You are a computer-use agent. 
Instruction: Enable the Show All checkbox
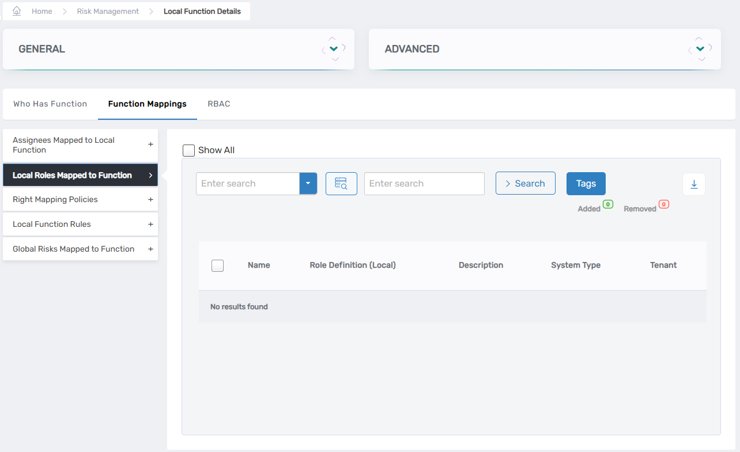(x=188, y=150)
